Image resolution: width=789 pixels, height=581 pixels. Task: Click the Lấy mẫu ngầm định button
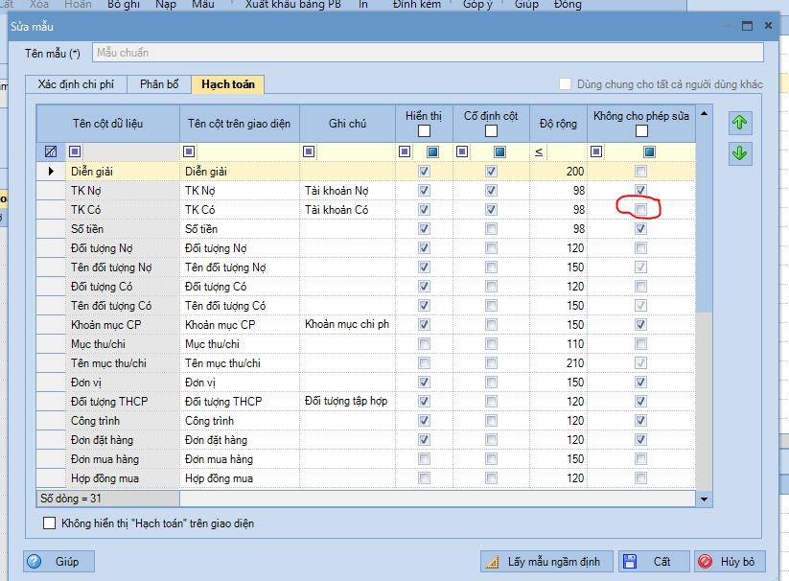pyautogui.click(x=546, y=562)
